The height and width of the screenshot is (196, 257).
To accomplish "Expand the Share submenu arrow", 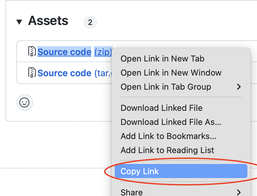I will tap(238, 192).
